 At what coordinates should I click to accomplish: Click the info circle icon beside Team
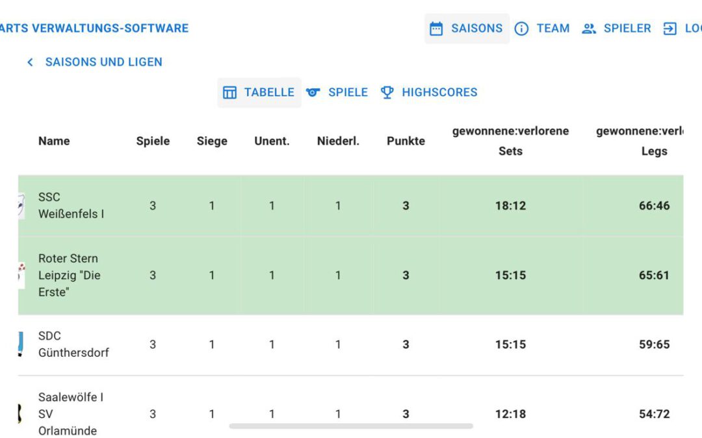click(521, 29)
